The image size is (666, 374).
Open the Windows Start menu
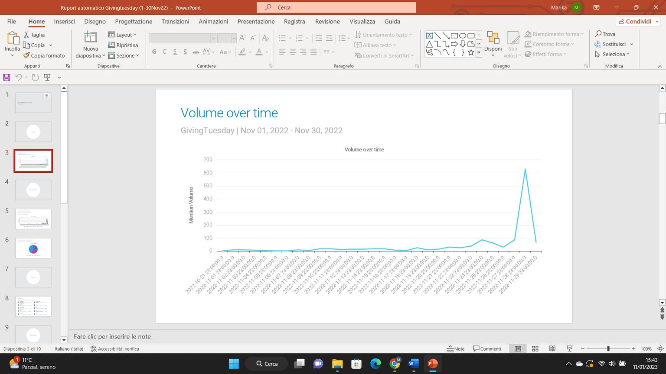[x=234, y=364]
